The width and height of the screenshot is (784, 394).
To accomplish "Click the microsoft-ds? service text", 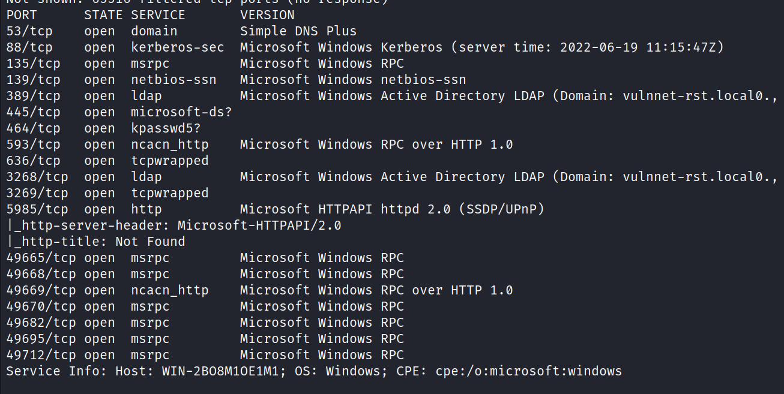I will point(181,112).
